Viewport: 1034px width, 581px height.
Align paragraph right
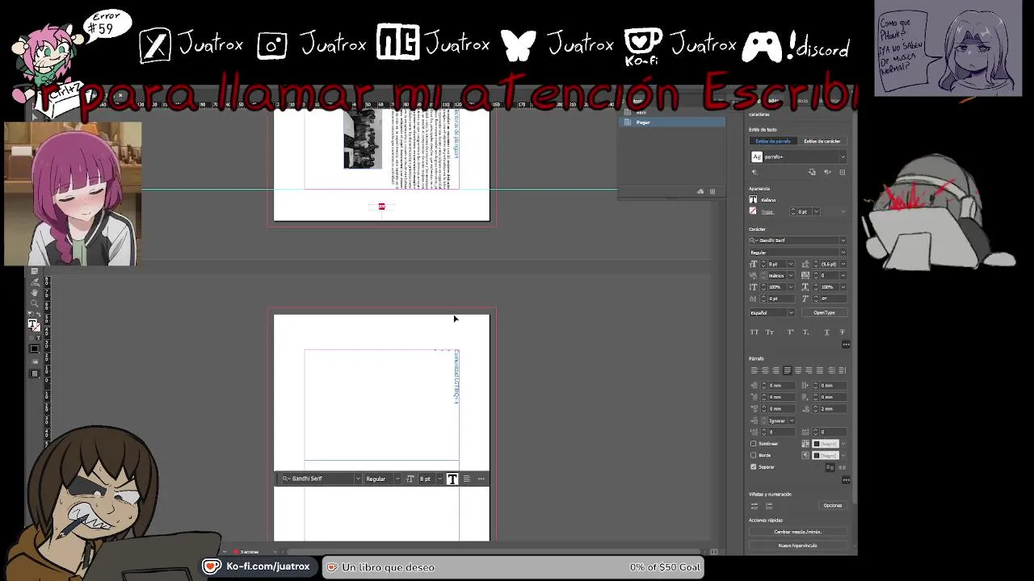coord(775,370)
